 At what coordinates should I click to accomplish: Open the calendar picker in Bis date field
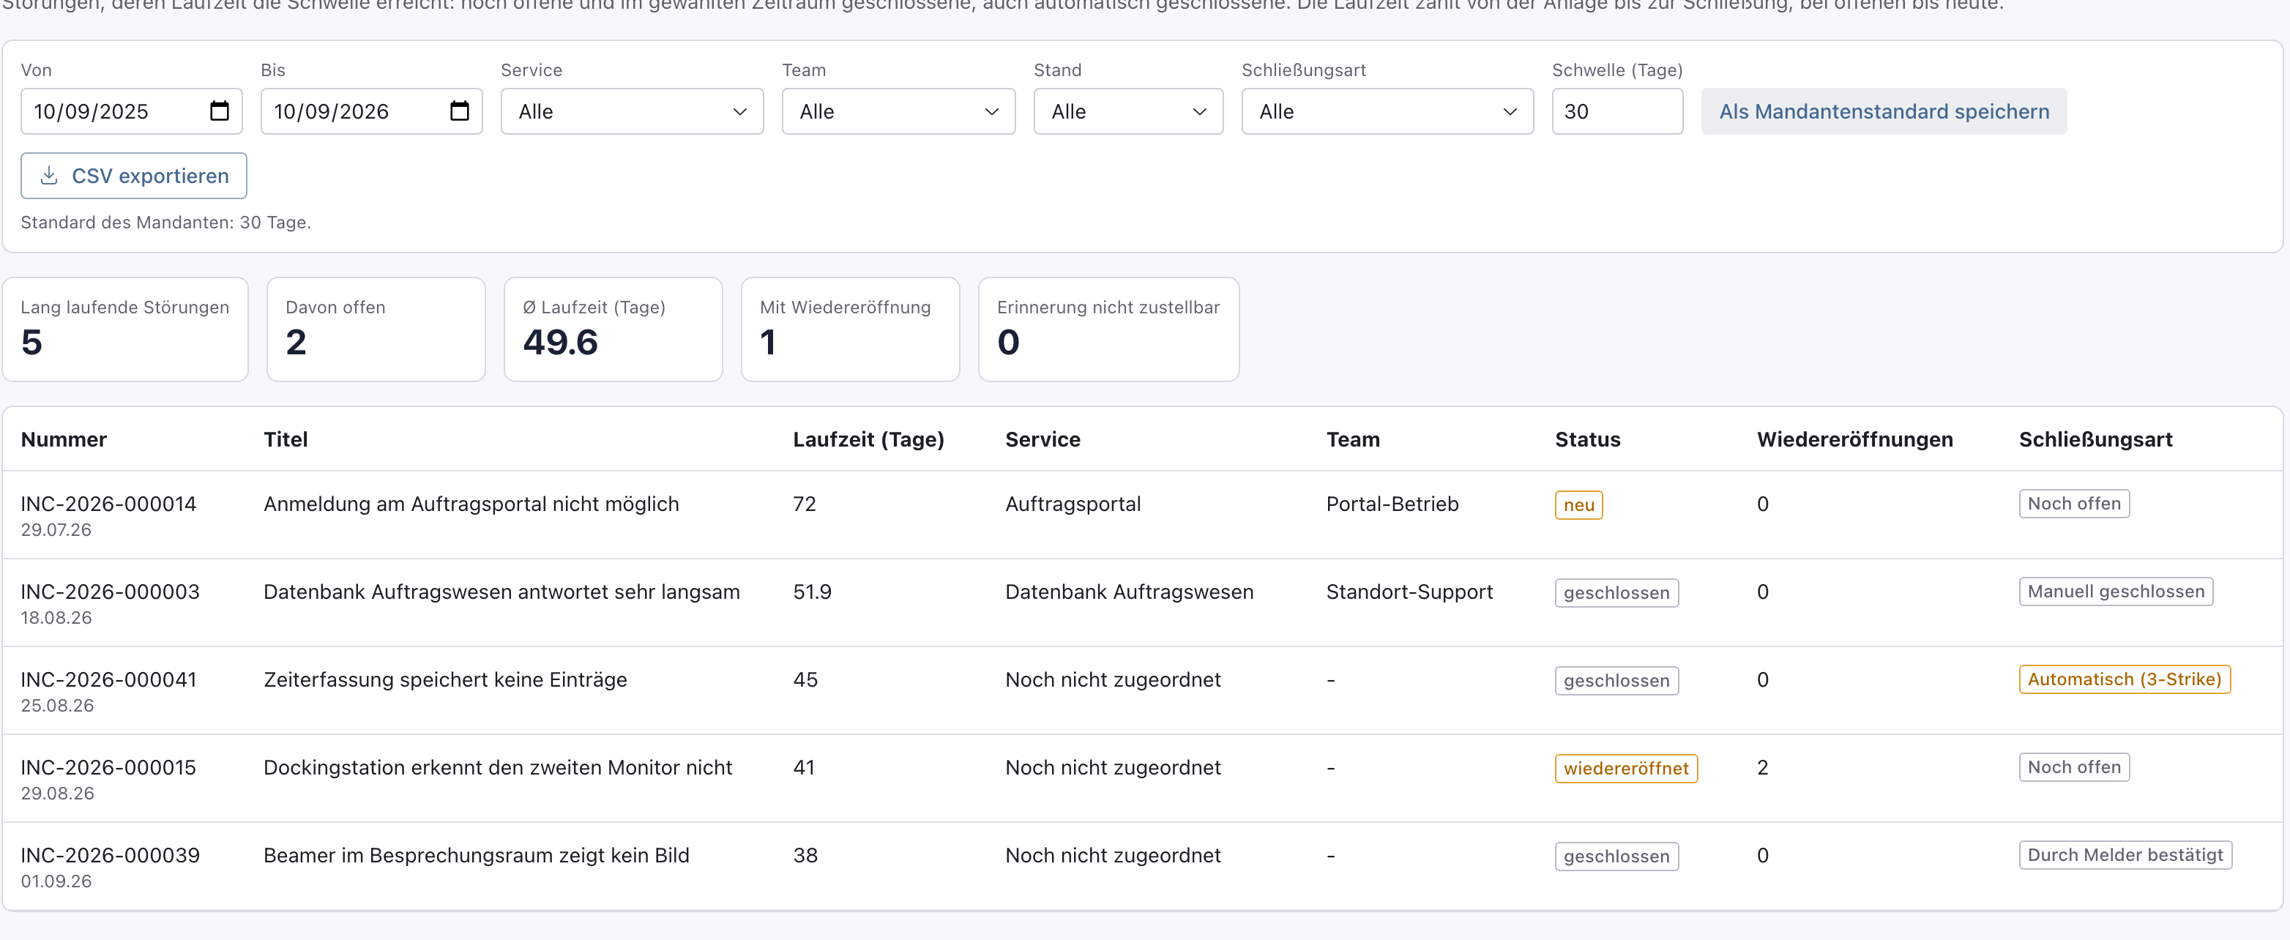[459, 111]
